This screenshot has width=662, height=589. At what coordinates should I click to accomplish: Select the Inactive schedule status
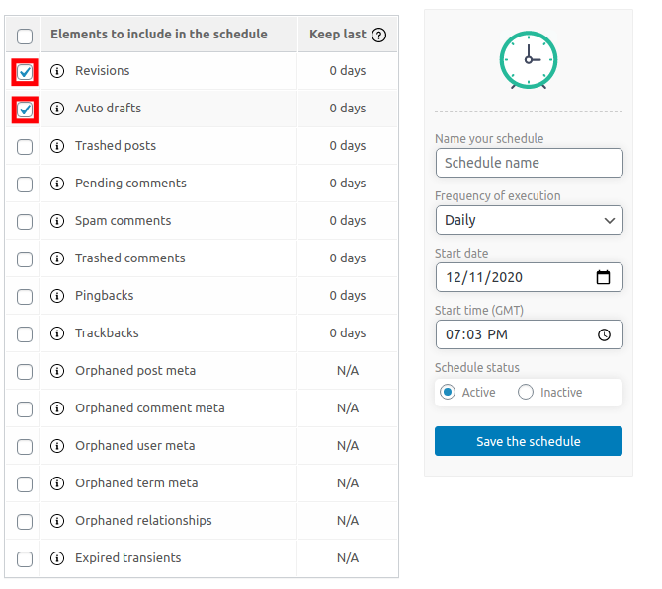526,392
